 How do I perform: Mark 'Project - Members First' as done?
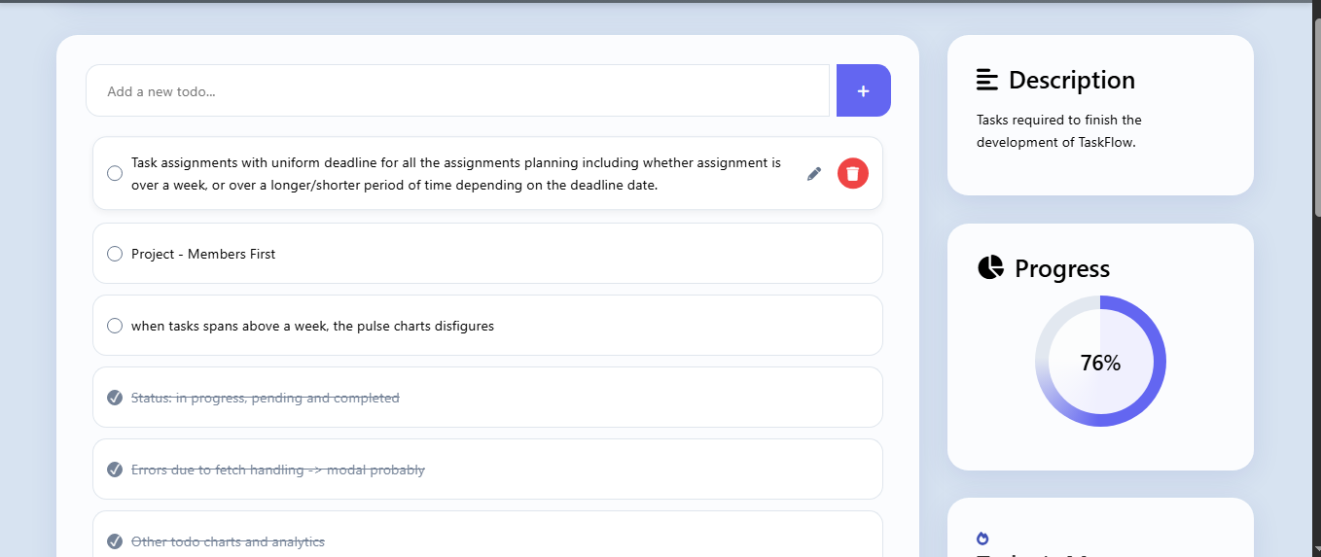click(x=115, y=254)
